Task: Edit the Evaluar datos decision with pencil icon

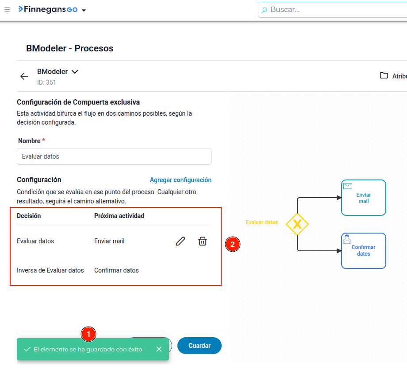Action: coord(180,241)
